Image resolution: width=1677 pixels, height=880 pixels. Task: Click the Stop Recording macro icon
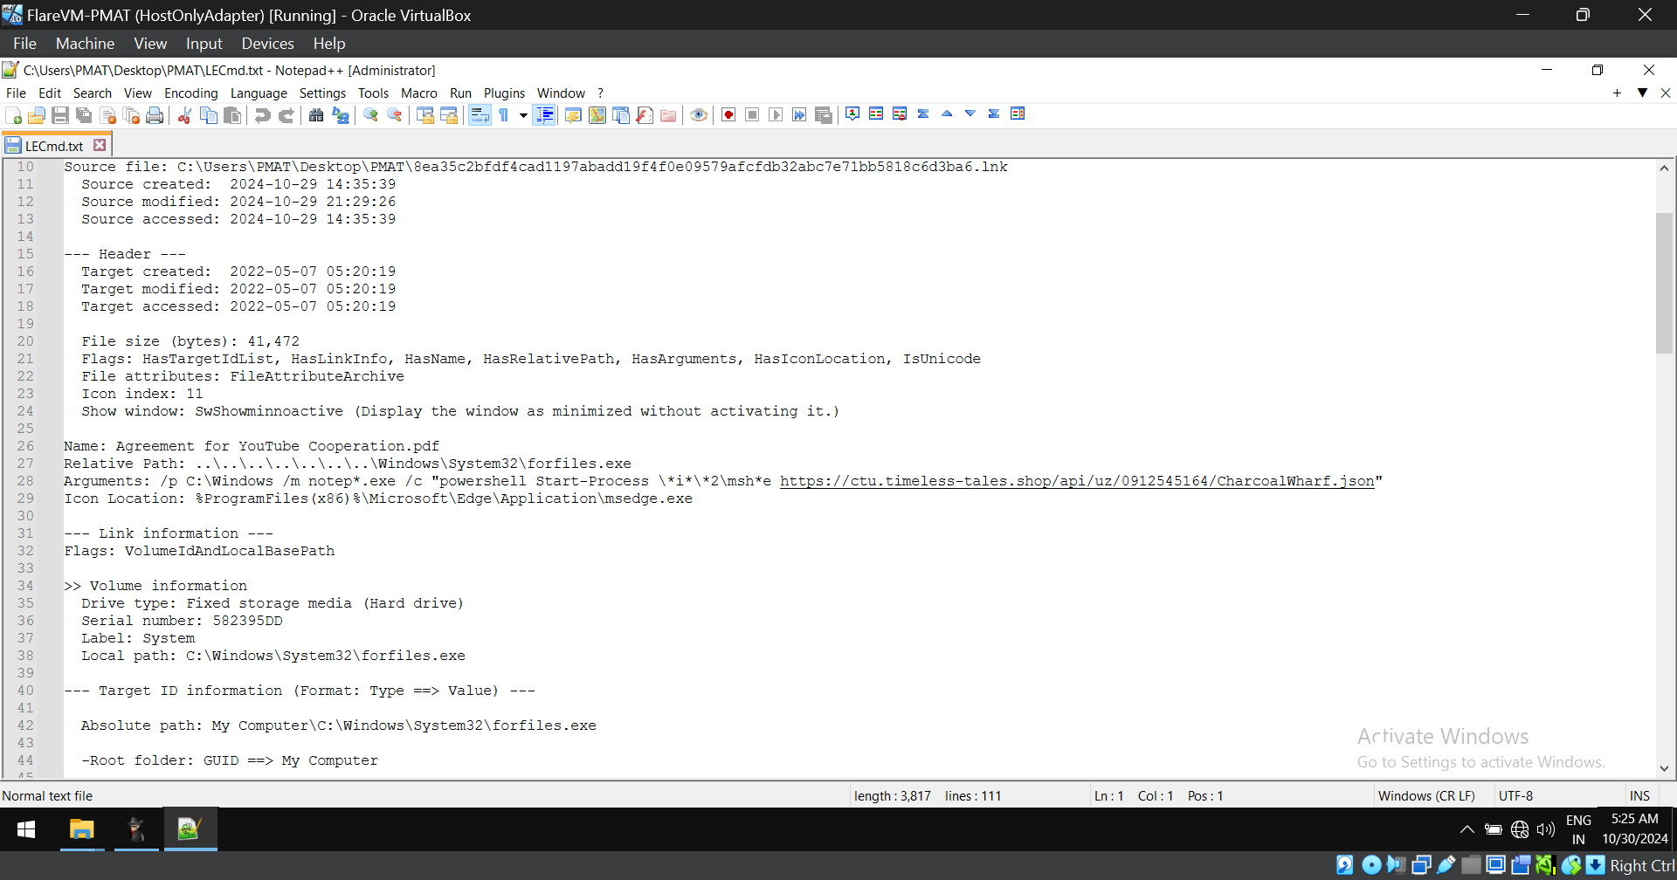(x=752, y=115)
